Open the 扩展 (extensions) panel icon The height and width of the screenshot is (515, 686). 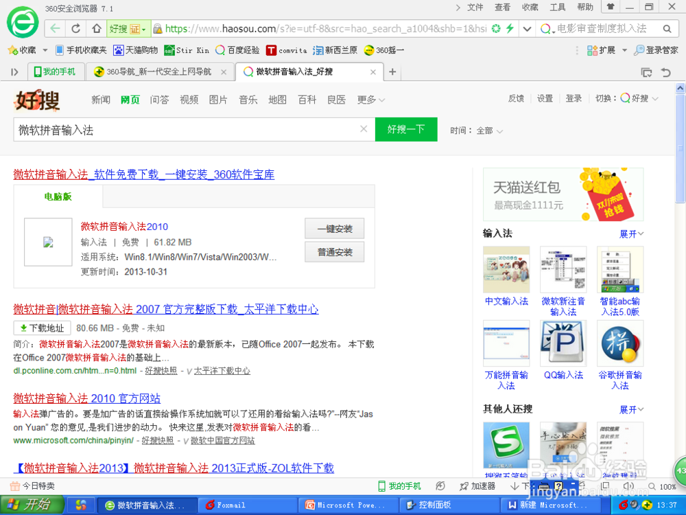pos(593,49)
